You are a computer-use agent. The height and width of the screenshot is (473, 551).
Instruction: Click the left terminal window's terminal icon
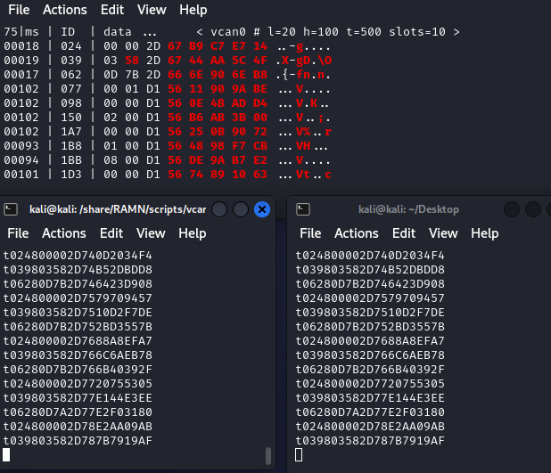pyautogui.click(x=11, y=209)
